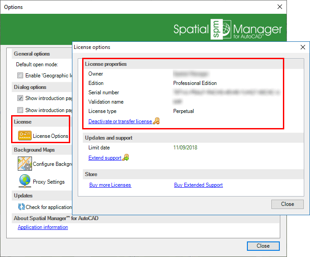Screen dimensions: 310x257
Task: Open the Application information link
Action: (x=43, y=227)
